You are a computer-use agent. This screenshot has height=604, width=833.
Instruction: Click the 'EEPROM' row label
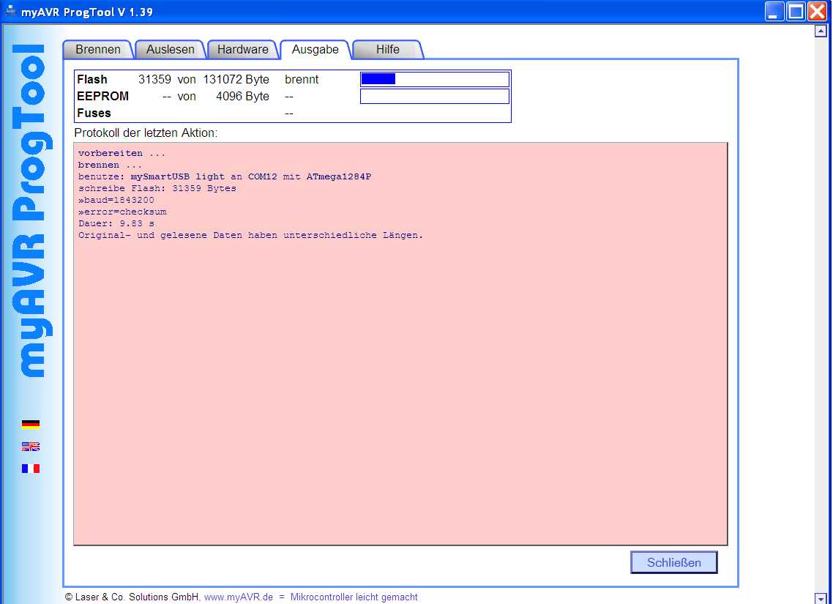click(x=102, y=96)
